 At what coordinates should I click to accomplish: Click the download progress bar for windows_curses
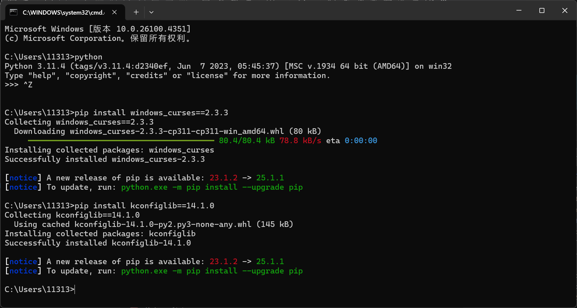point(121,141)
